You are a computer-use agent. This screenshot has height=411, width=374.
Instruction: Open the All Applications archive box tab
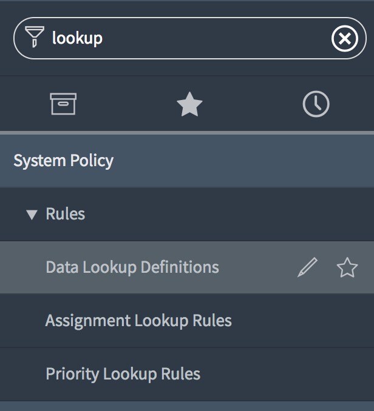(63, 104)
